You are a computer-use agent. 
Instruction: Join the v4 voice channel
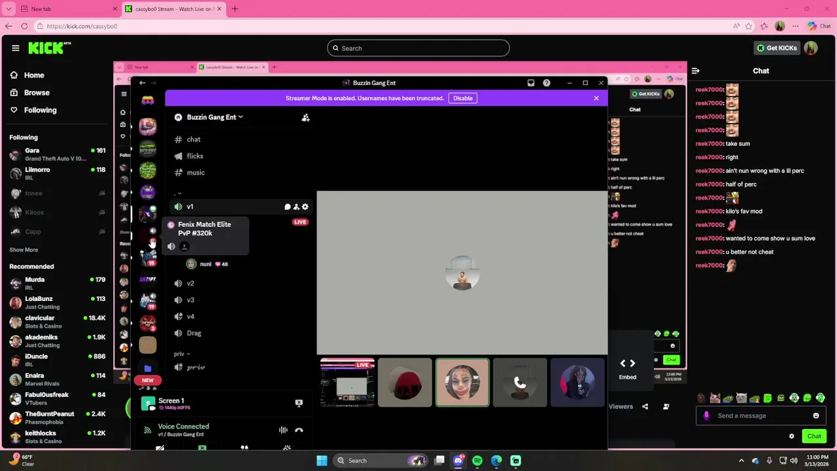point(190,317)
